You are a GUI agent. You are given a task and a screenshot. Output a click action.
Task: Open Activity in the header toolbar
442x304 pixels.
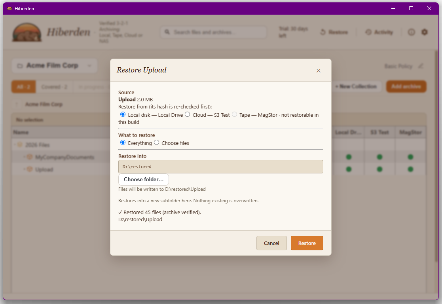pos(379,32)
